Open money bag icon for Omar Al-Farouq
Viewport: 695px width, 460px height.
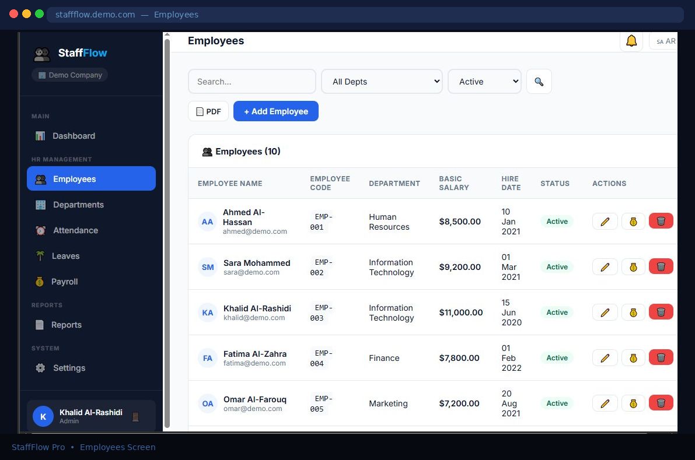pyautogui.click(x=633, y=403)
